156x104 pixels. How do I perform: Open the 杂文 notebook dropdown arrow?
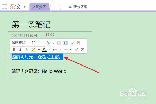coord(25,7)
